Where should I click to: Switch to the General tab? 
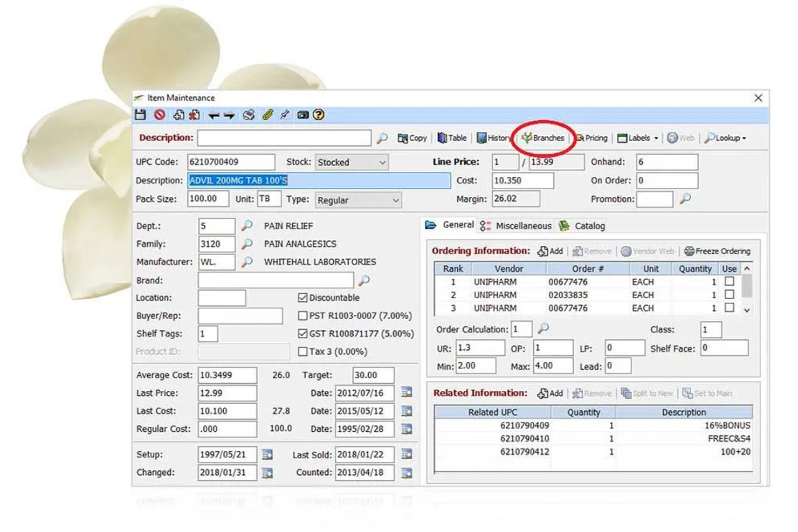tap(450, 225)
